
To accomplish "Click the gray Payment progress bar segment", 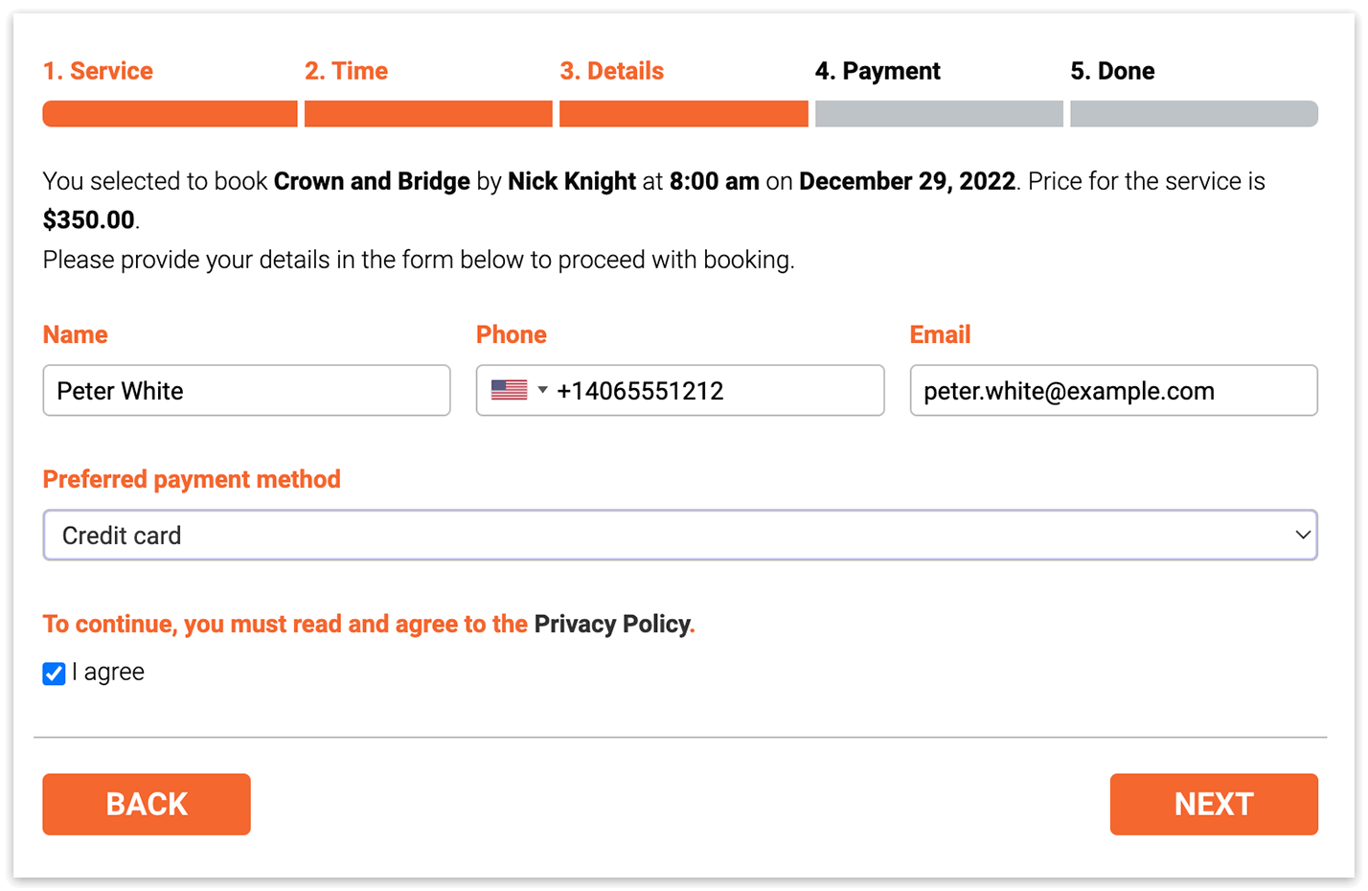I will click(x=939, y=113).
